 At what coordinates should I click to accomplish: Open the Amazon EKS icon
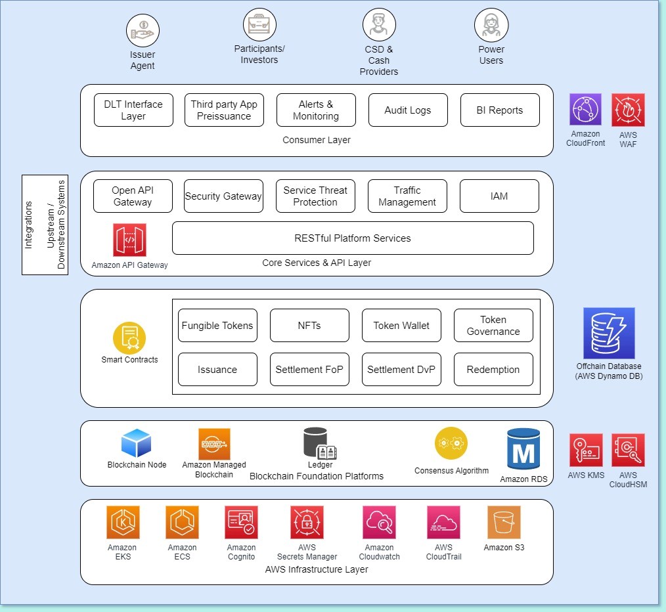coord(123,522)
